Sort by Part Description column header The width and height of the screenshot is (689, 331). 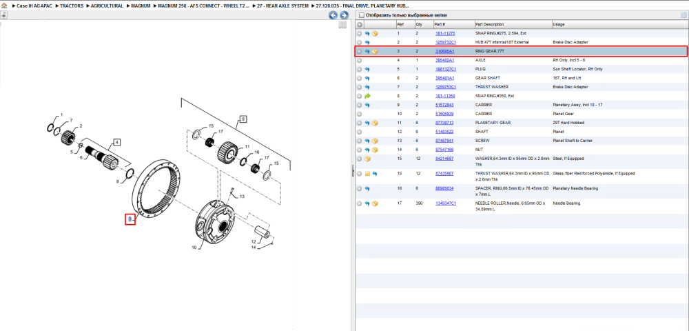(513, 25)
